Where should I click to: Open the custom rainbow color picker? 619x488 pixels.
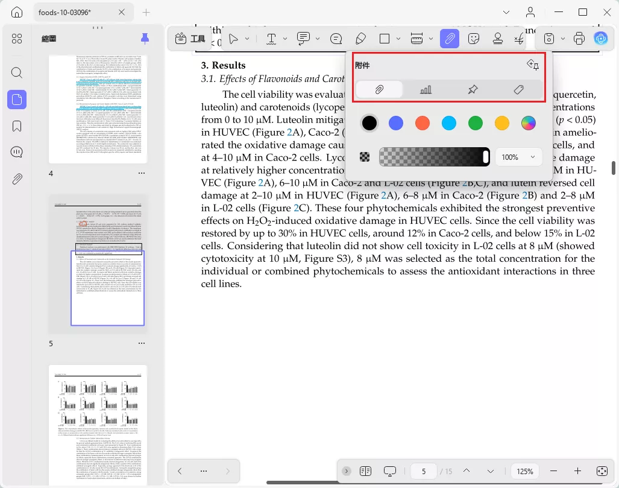(528, 123)
